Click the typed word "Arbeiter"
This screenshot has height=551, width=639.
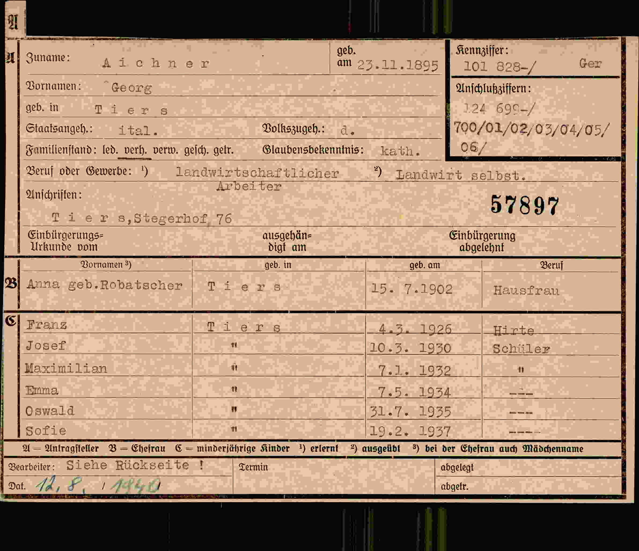pyautogui.click(x=249, y=186)
